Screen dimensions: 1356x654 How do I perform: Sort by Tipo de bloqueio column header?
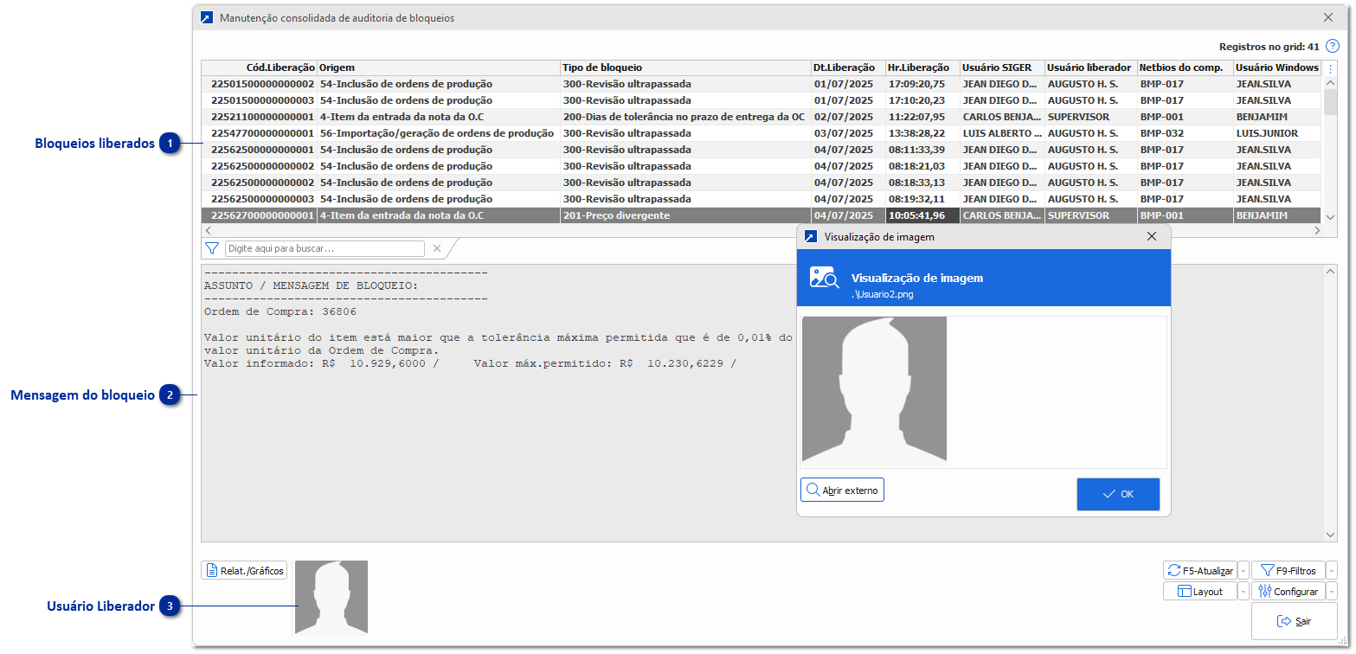tap(684, 67)
